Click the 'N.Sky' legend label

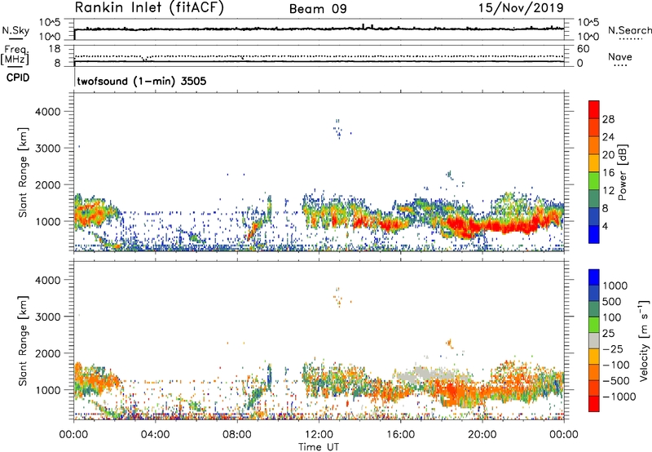coord(15,30)
